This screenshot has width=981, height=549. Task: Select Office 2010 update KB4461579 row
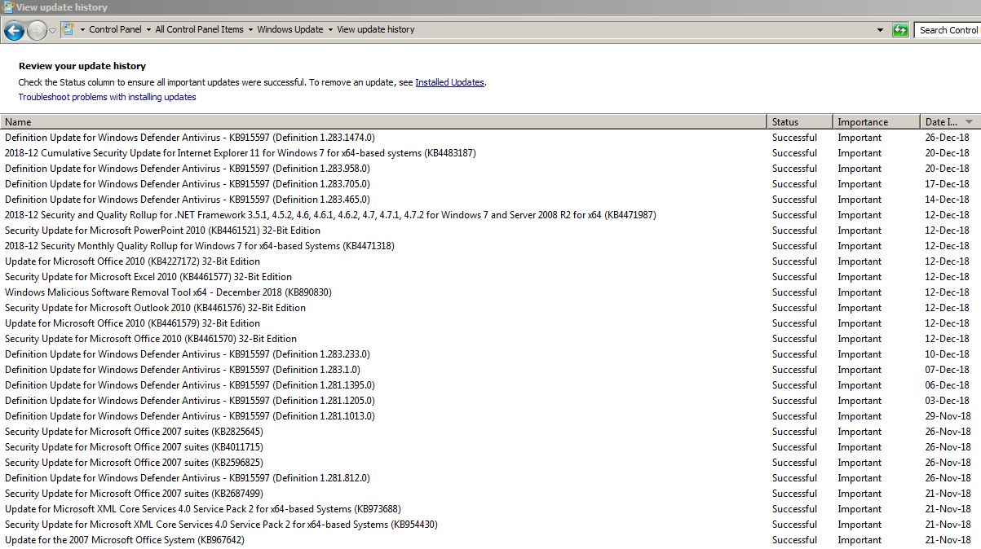(489, 323)
